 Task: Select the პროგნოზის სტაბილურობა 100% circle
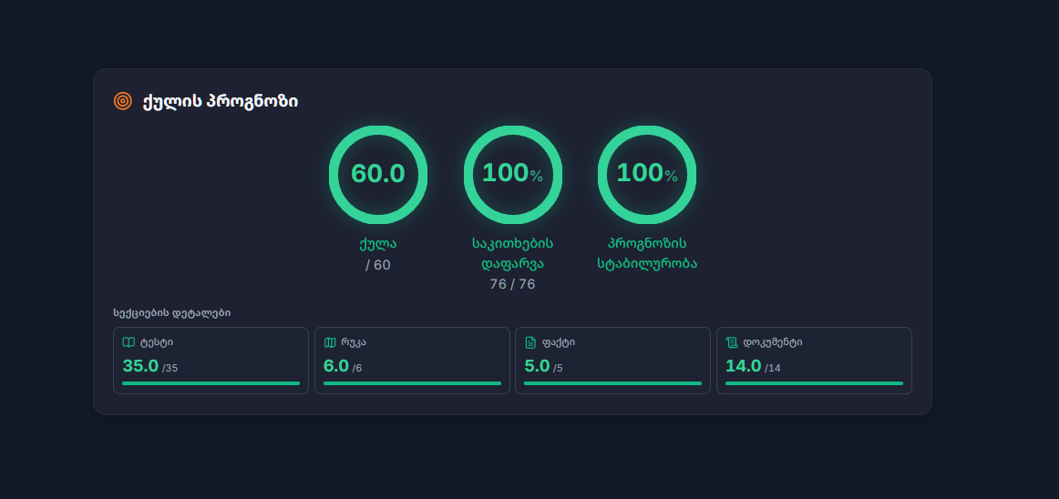point(647,174)
